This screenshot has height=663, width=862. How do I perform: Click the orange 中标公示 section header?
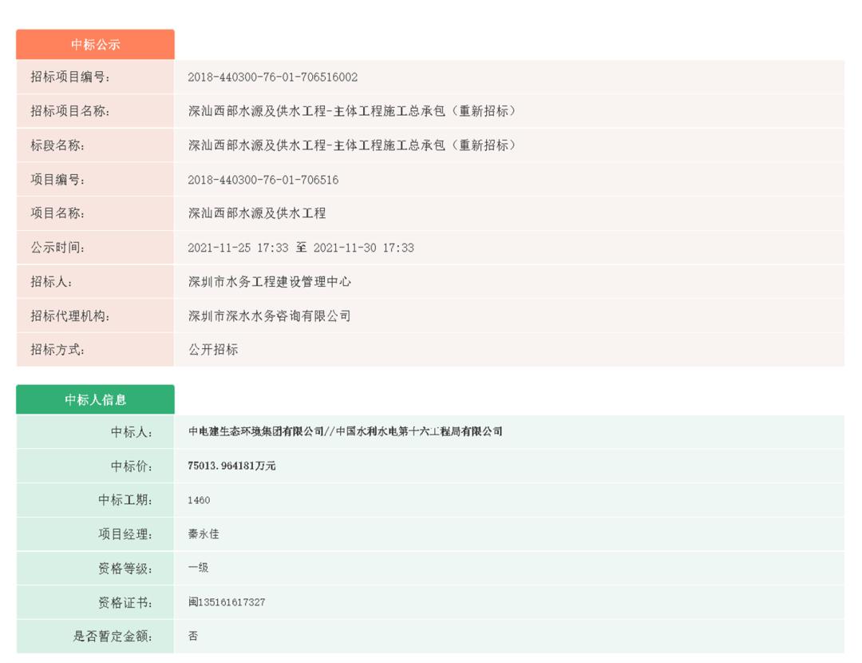[95, 45]
